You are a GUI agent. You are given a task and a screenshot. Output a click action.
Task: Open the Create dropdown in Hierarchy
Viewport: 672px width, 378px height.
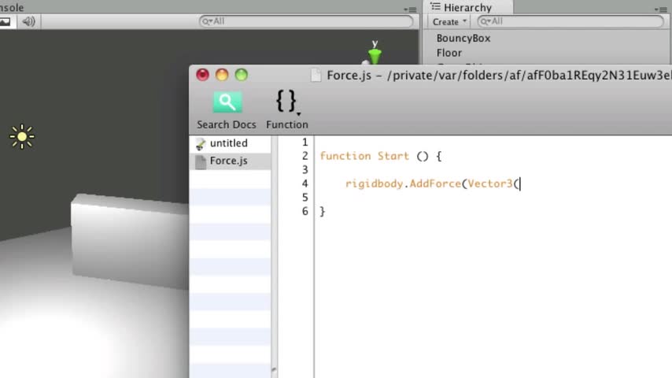coord(449,21)
